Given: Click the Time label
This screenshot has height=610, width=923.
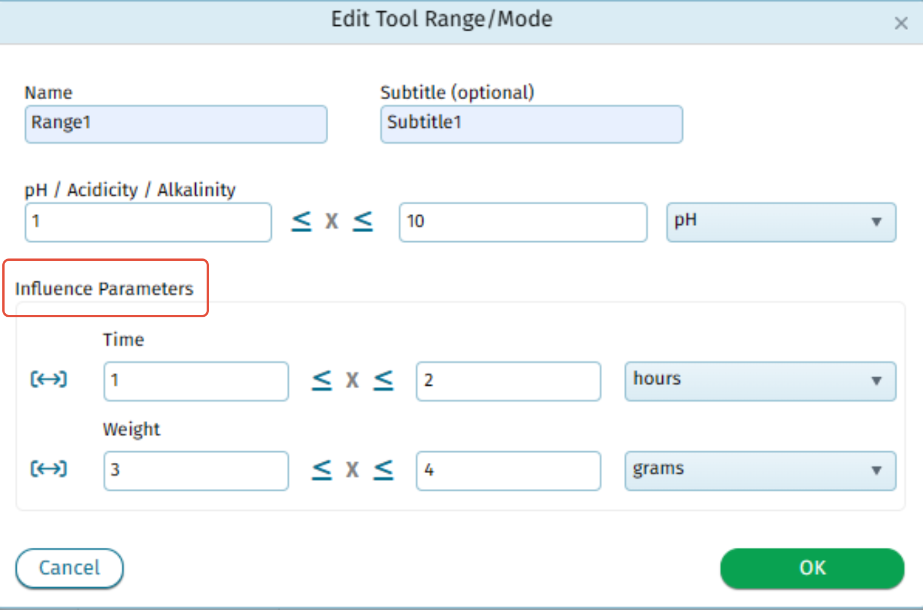Looking at the screenshot, I should 123,340.
